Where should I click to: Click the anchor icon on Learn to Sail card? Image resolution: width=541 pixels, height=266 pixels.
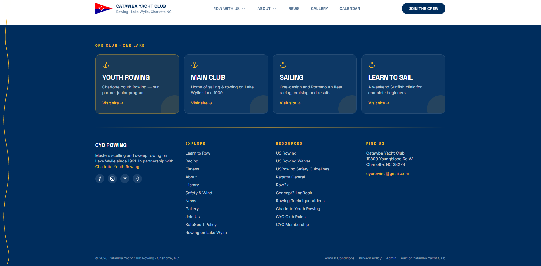coord(372,65)
